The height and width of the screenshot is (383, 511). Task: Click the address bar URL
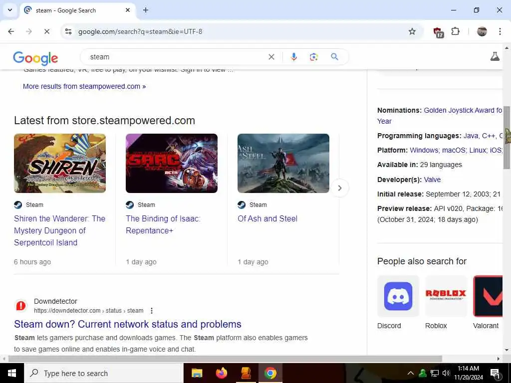pyautogui.click(x=140, y=31)
